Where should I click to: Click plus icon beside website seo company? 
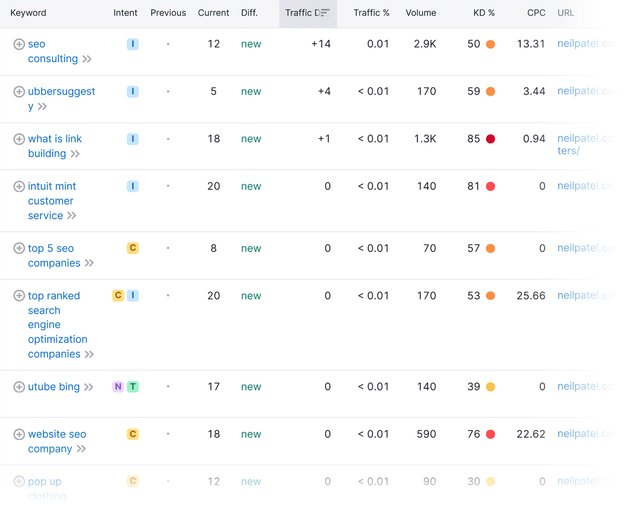tap(19, 434)
